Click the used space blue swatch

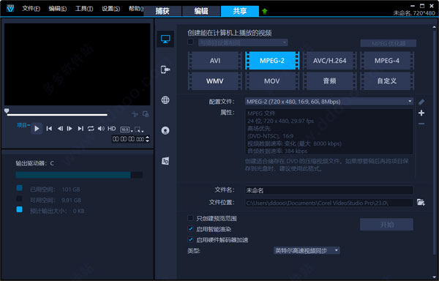tap(19, 188)
